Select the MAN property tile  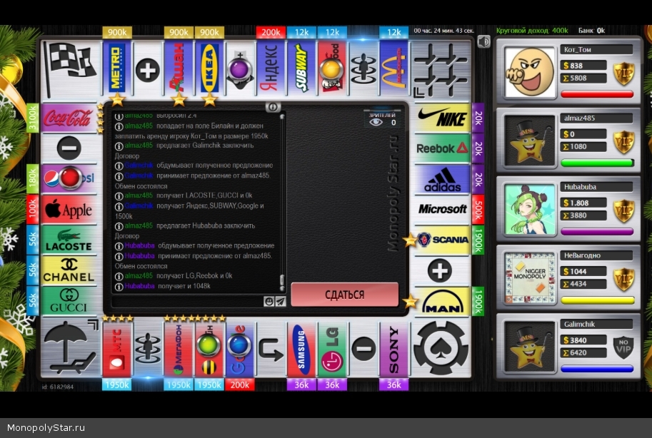pos(442,301)
